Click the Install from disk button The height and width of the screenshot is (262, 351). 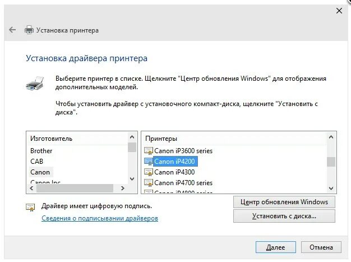click(x=284, y=216)
